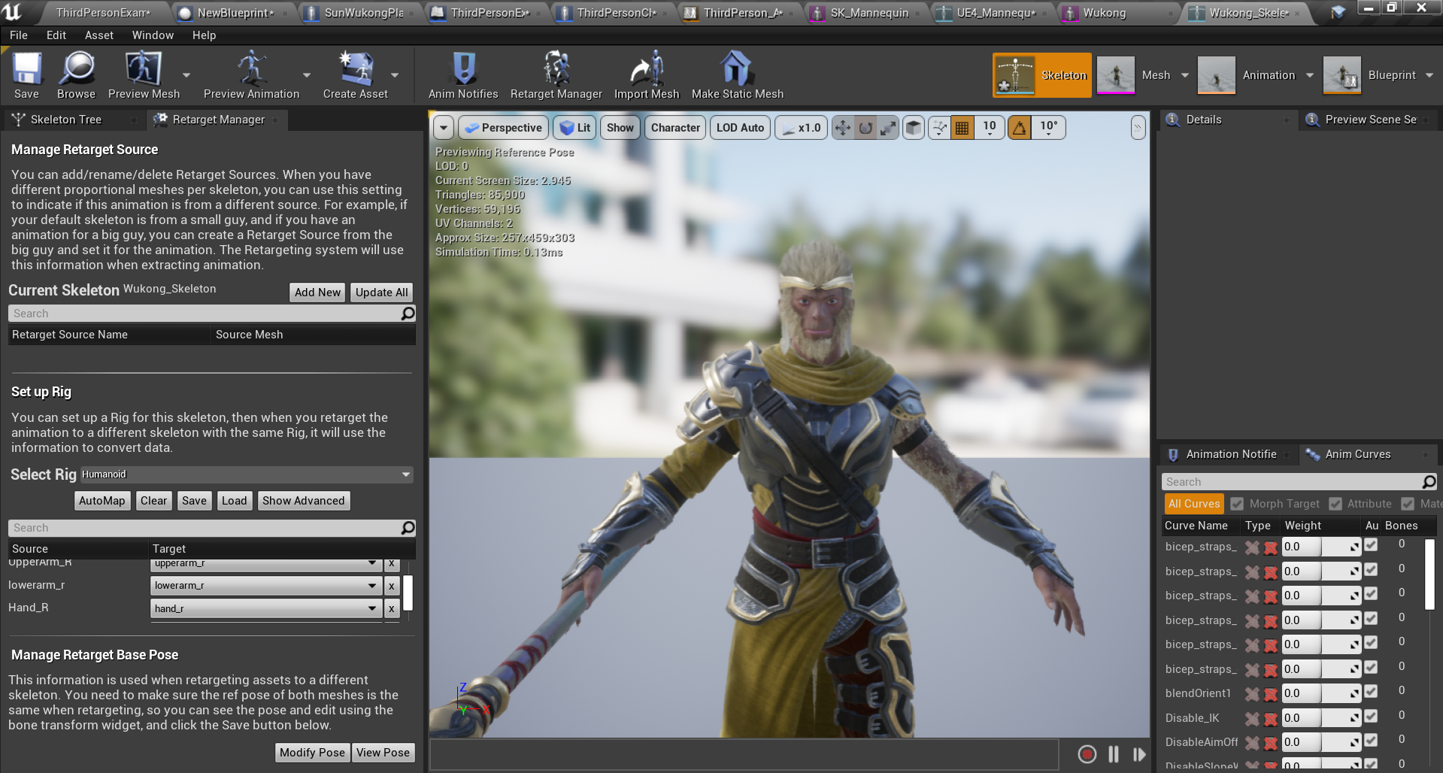
Task: Switch to Blueprint editor mode thumbnail
Action: (x=1342, y=75)
